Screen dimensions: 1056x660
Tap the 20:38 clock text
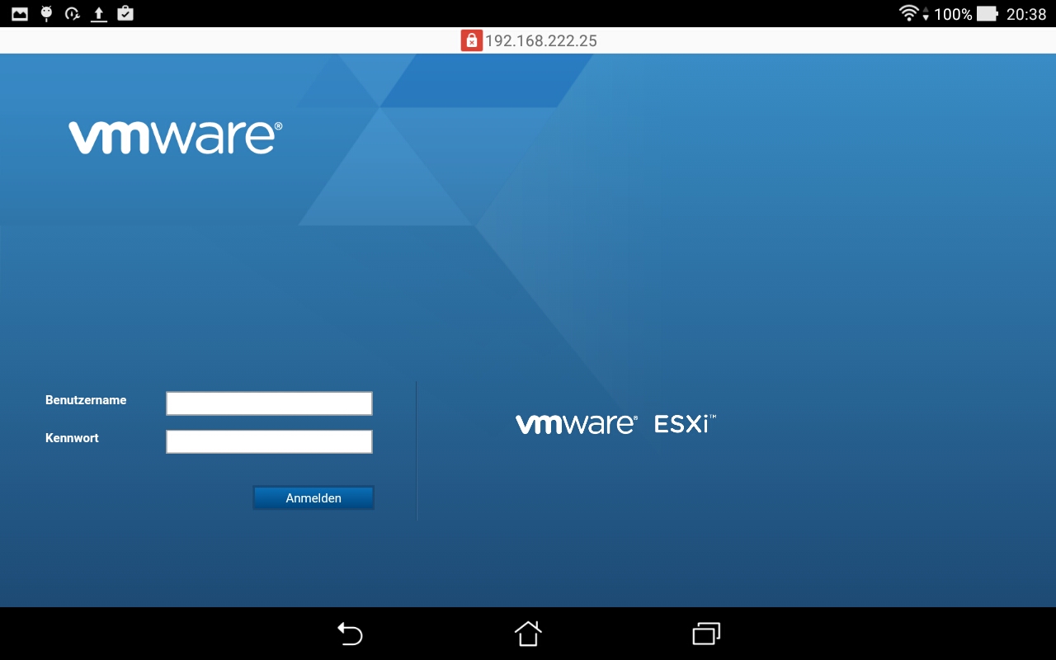click(1026, 14)
